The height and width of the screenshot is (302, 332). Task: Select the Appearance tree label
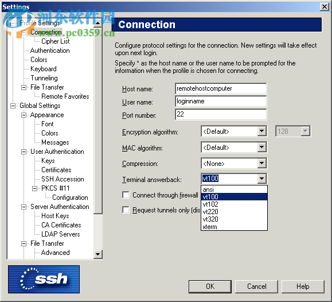tap(47, 115)
